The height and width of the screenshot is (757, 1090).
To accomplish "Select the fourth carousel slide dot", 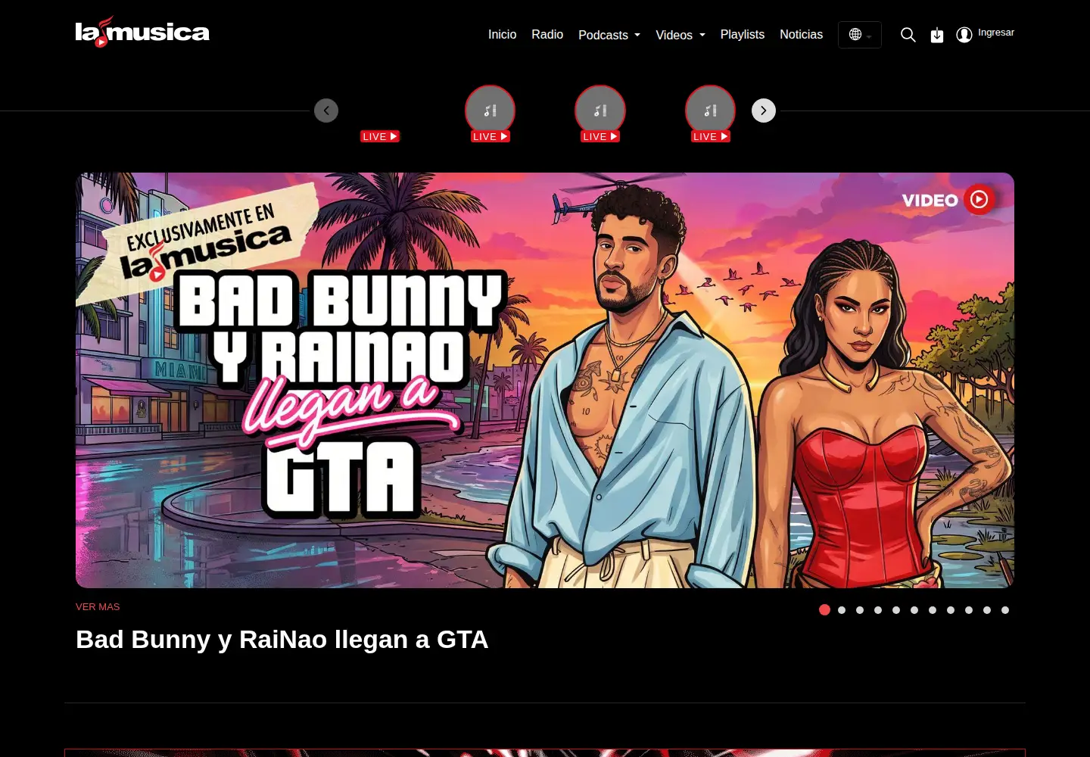I will [878, 610].
